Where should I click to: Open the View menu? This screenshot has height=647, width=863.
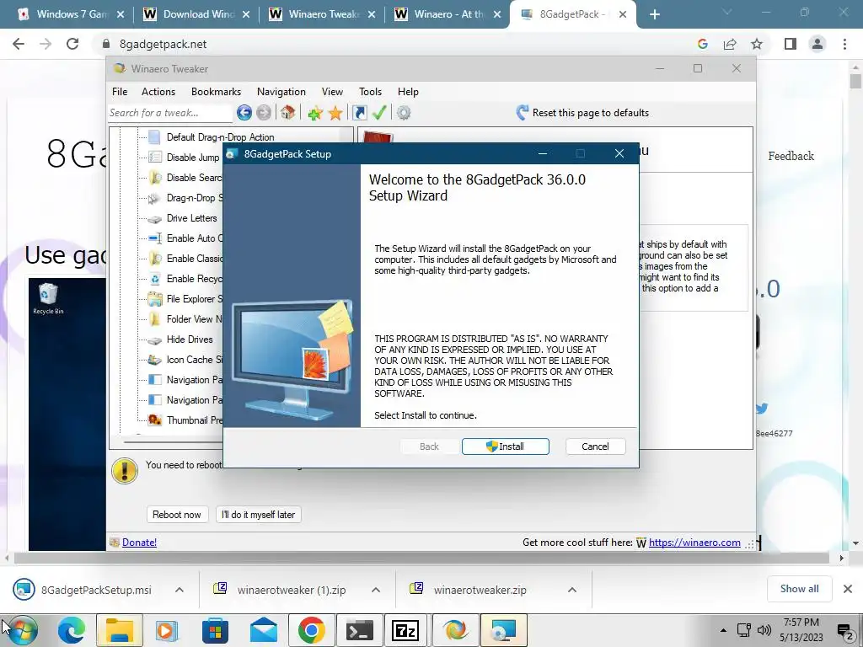332,92
